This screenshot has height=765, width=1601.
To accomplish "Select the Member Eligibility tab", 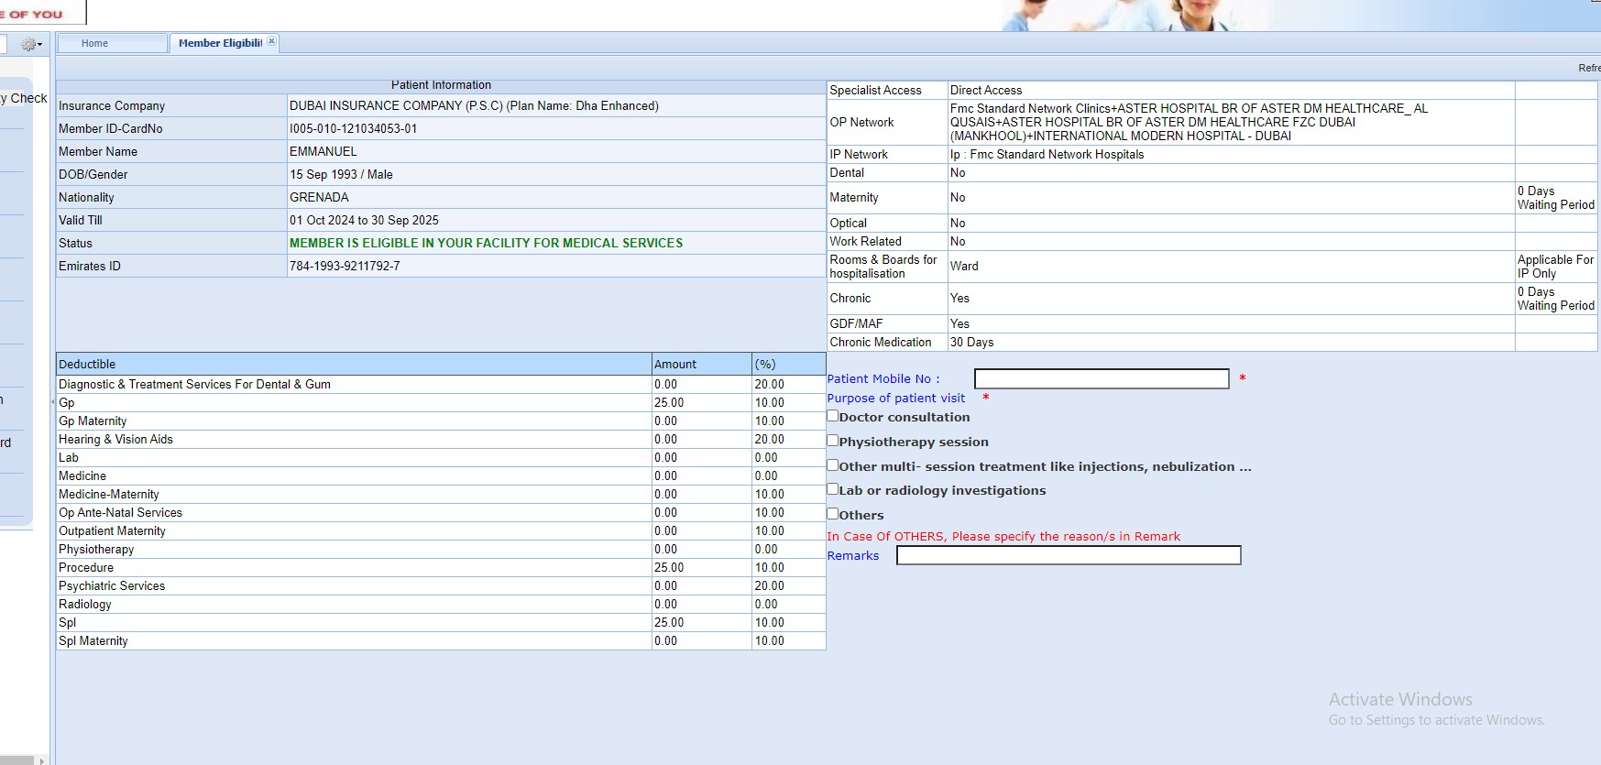I will click(x=219, y=43).
